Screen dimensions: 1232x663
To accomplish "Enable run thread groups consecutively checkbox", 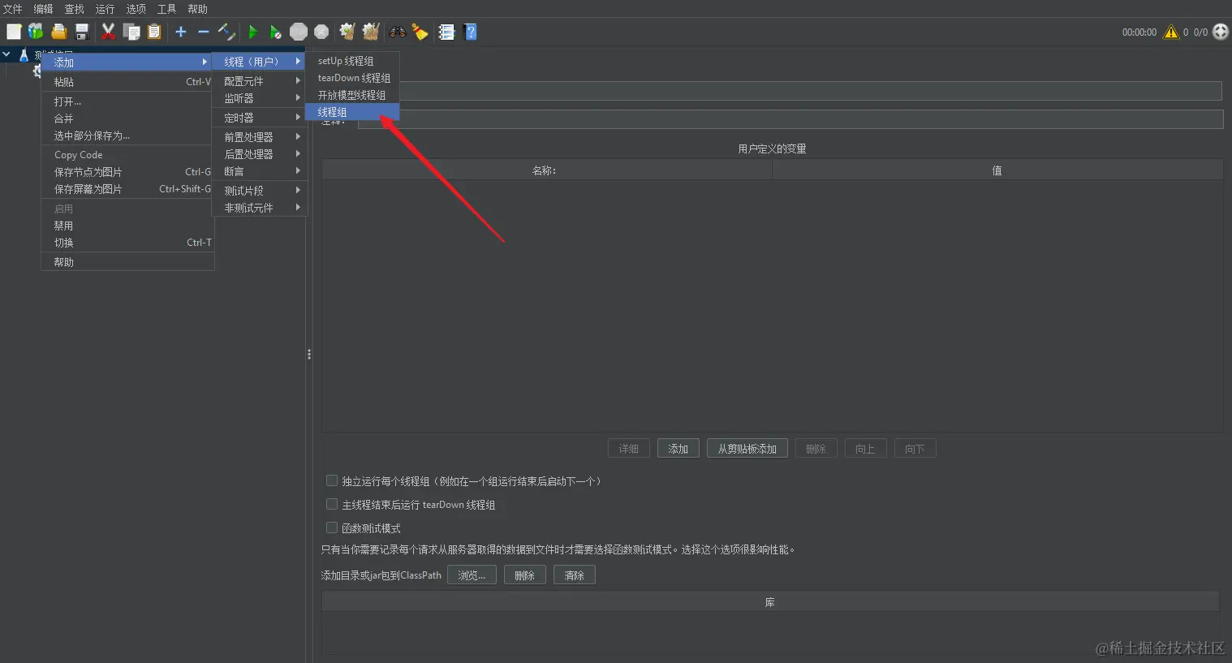I will tap(332, 480).
